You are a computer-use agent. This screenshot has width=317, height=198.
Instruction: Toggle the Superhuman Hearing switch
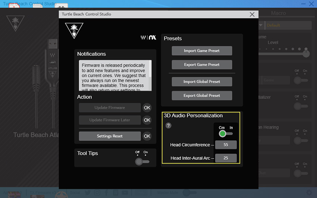coord(301,141)
